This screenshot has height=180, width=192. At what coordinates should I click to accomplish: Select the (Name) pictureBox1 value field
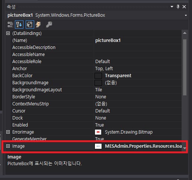(x=138, y=40)
